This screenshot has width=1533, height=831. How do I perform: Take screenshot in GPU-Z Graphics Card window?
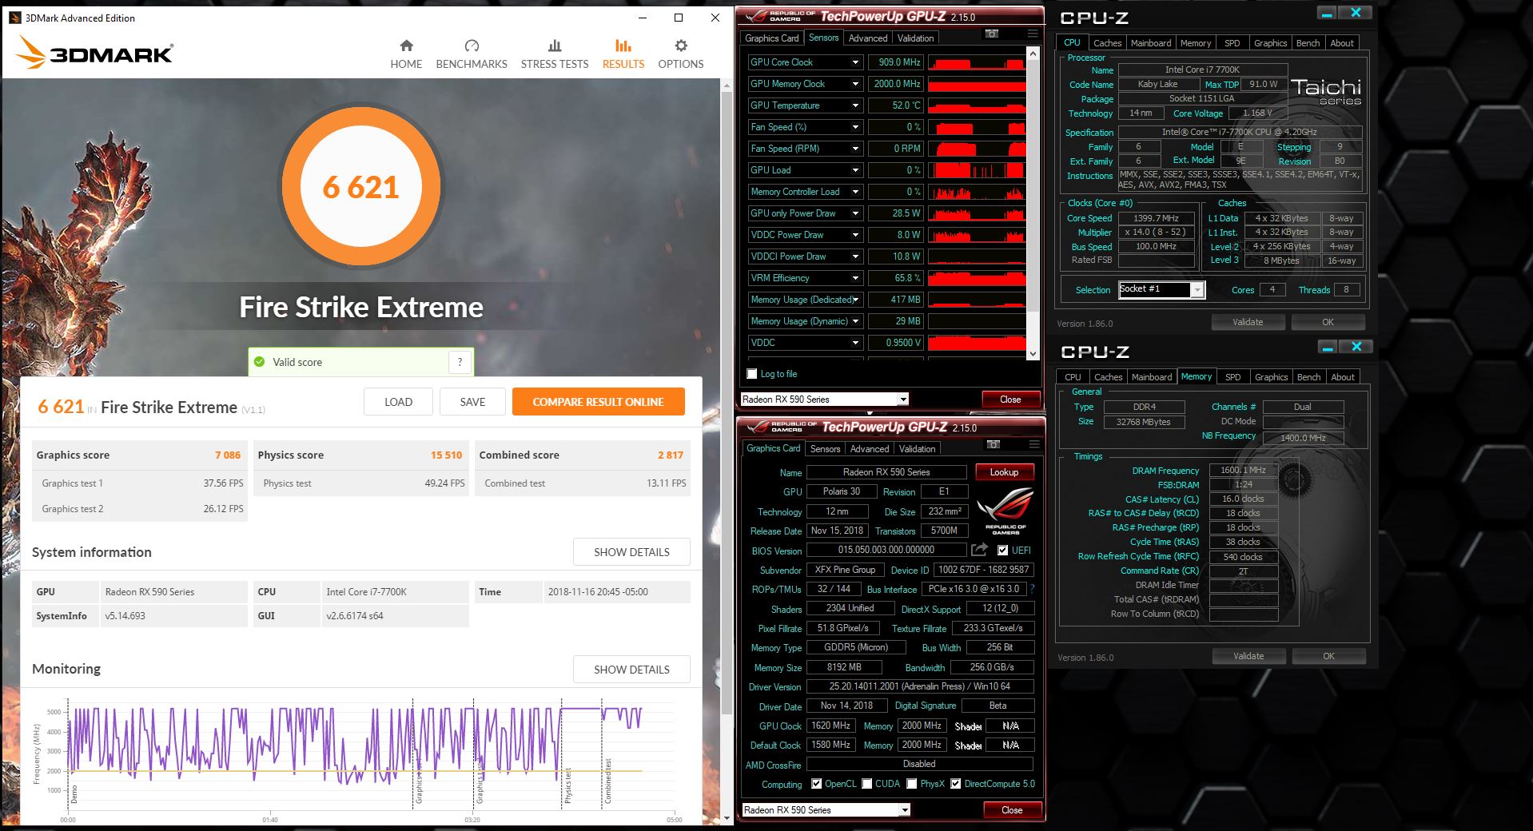click(993, 444)
